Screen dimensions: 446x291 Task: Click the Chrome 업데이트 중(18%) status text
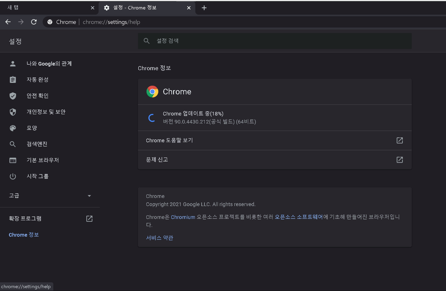pos(193,114)
